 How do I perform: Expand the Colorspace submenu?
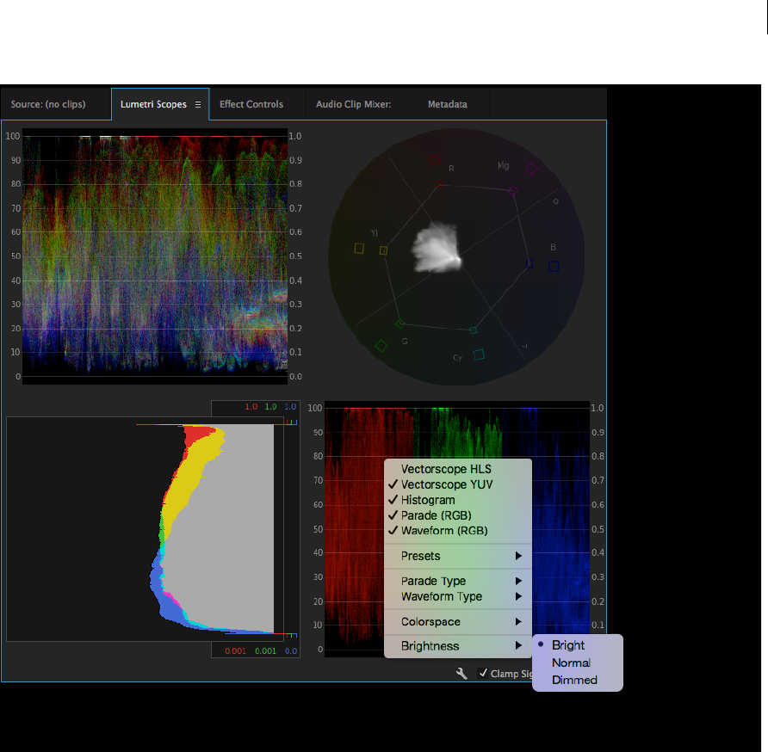pyautogui.click(x=458, y=621)
